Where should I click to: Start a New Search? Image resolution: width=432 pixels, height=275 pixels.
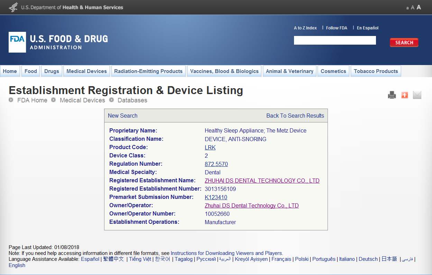[x=123, y=116]
